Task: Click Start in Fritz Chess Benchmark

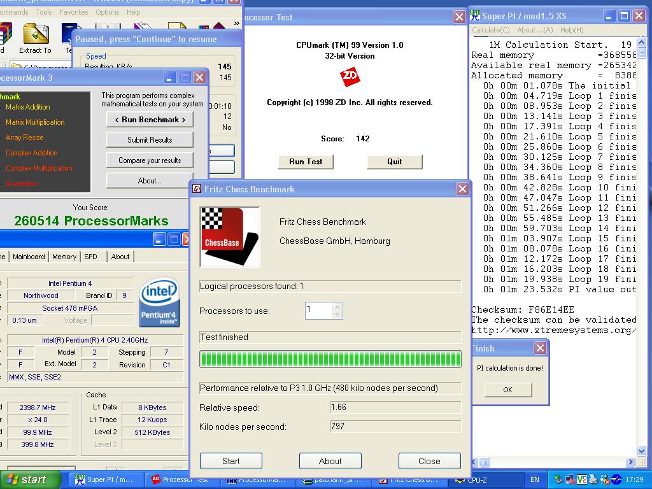Action: click(x=230, y=461)
